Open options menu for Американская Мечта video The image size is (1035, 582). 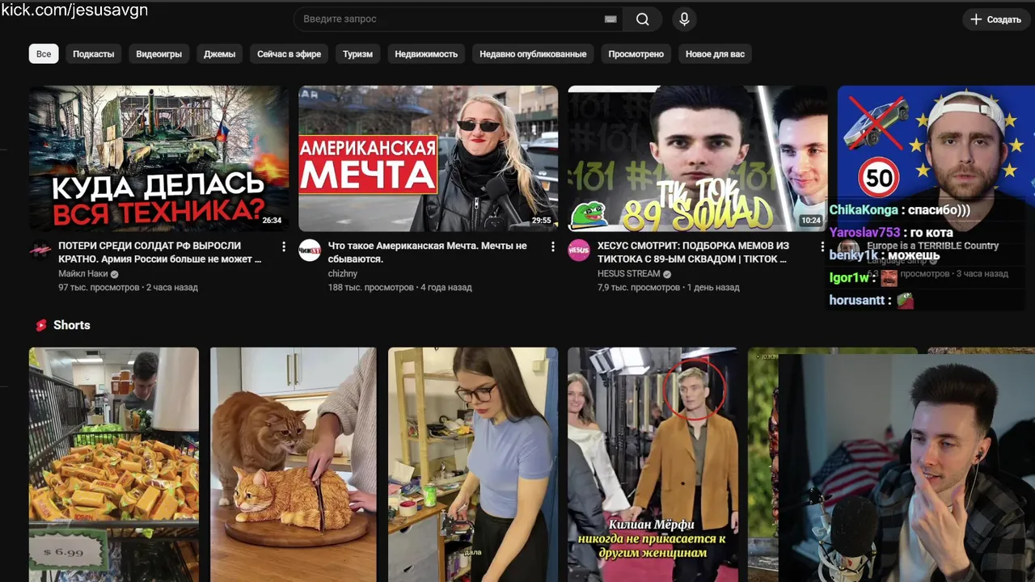pyautogui.click(x=553, y=247)
